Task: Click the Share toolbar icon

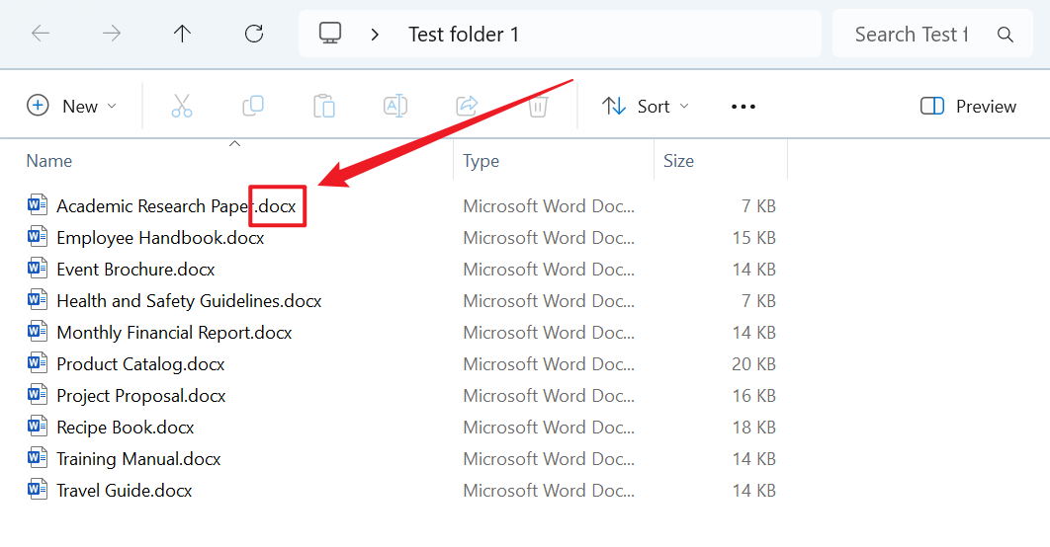Action: [467, 107]
